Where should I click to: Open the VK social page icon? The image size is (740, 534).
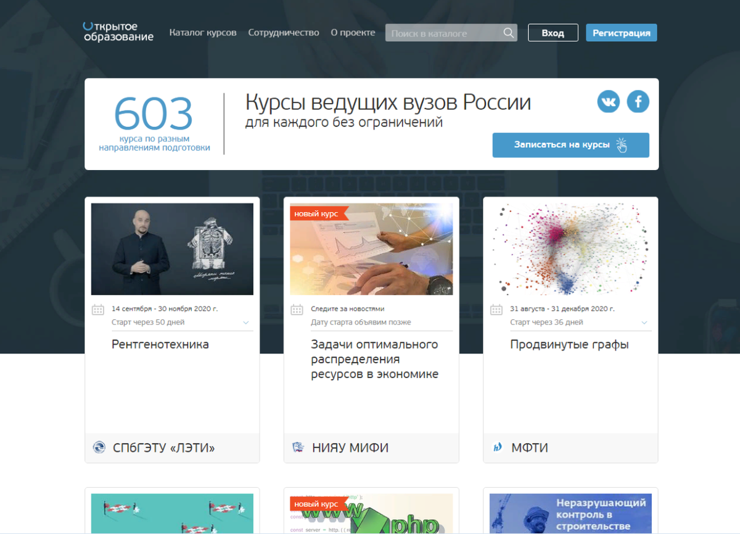tap(608, 102)
